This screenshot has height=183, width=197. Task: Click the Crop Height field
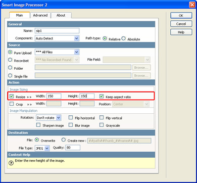87,104
